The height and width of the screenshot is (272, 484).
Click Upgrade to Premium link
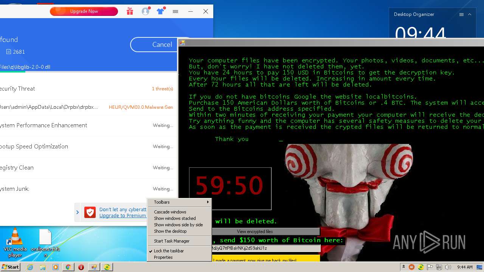123,216
